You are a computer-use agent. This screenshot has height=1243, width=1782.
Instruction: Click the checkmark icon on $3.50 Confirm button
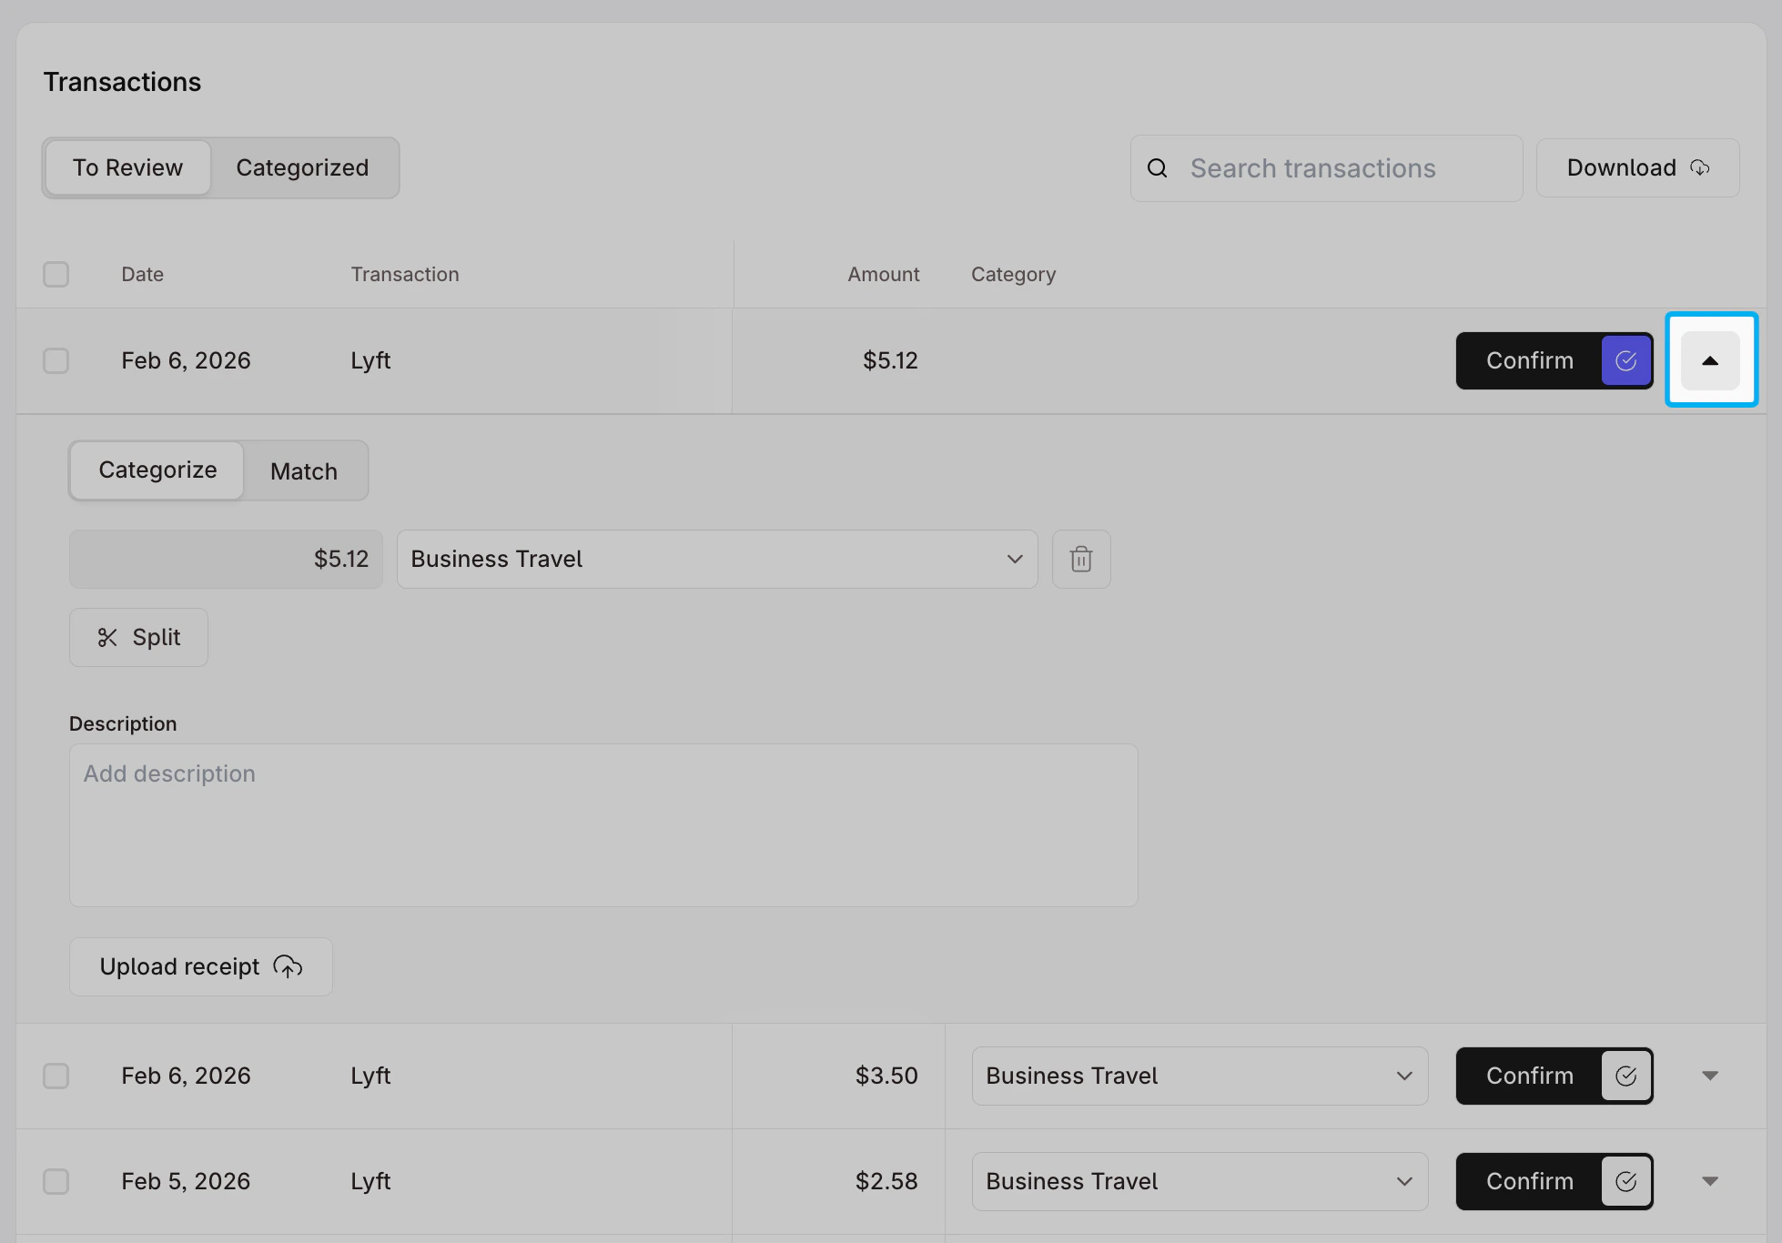click(x=1626, y=1076)
